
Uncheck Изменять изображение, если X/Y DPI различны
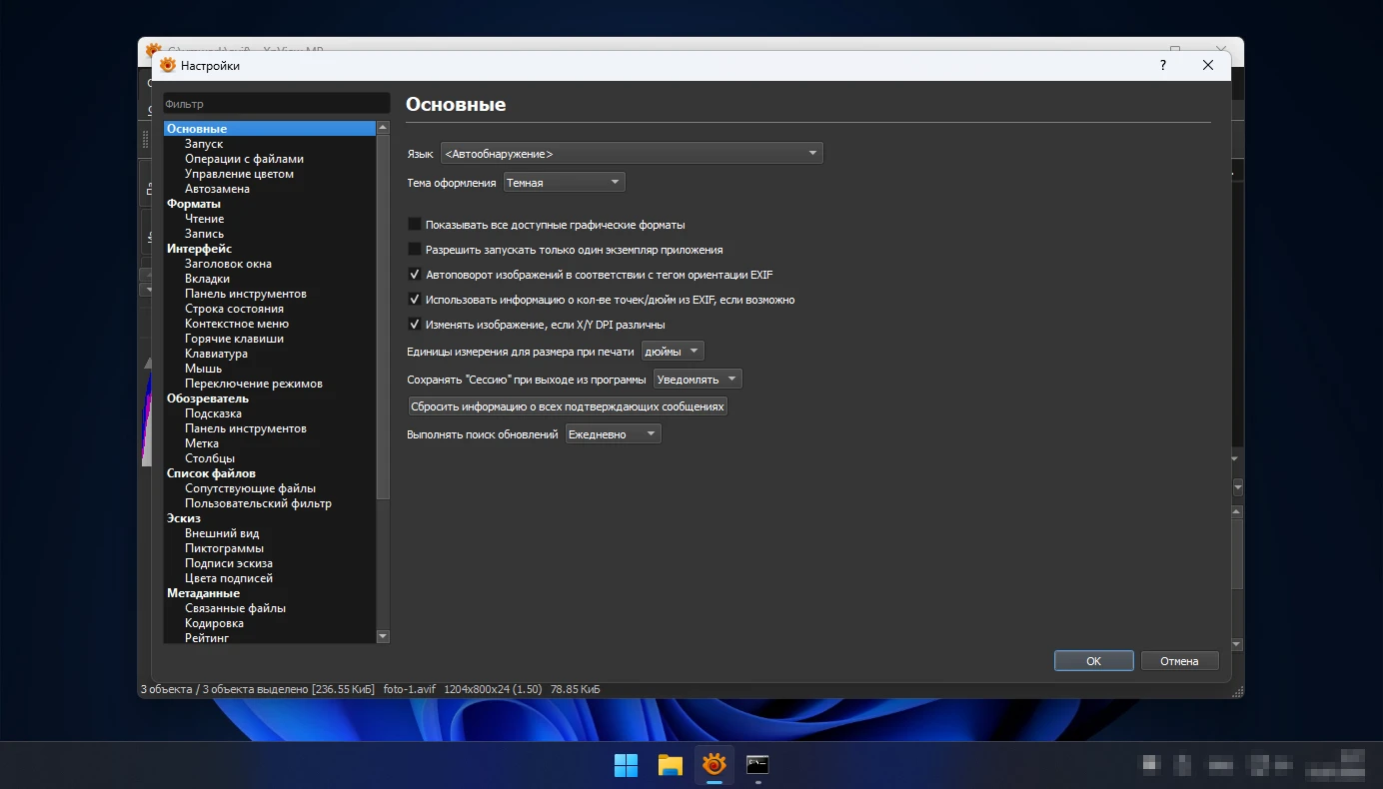[415, 325]
